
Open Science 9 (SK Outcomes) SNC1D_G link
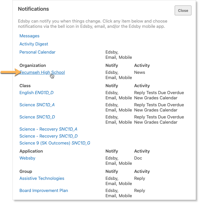click(x=55, y=143)
